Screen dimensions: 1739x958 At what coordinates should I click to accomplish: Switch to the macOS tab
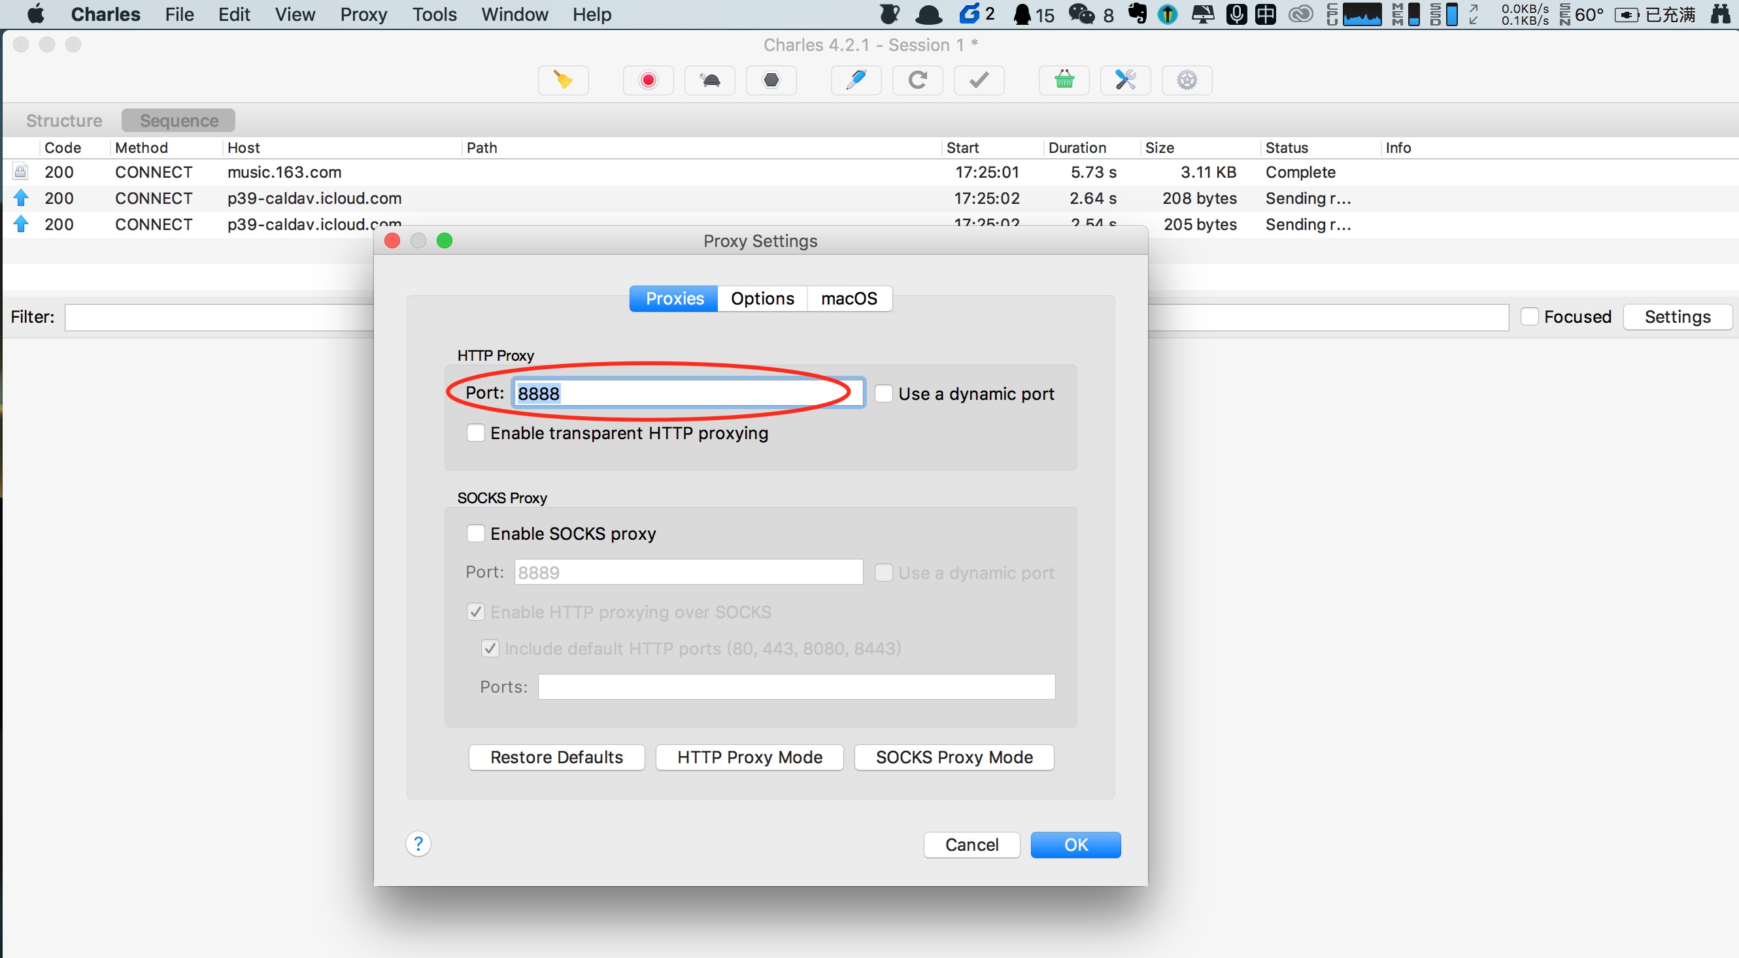[x=849, y=298]
